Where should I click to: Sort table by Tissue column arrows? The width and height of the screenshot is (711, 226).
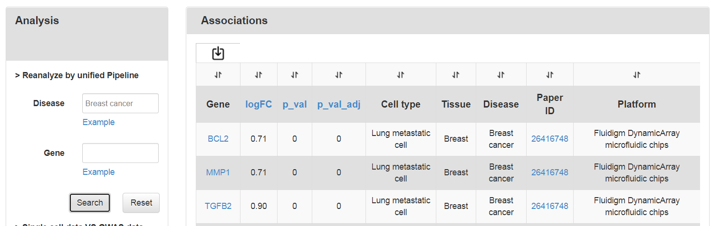click(456, 75)
